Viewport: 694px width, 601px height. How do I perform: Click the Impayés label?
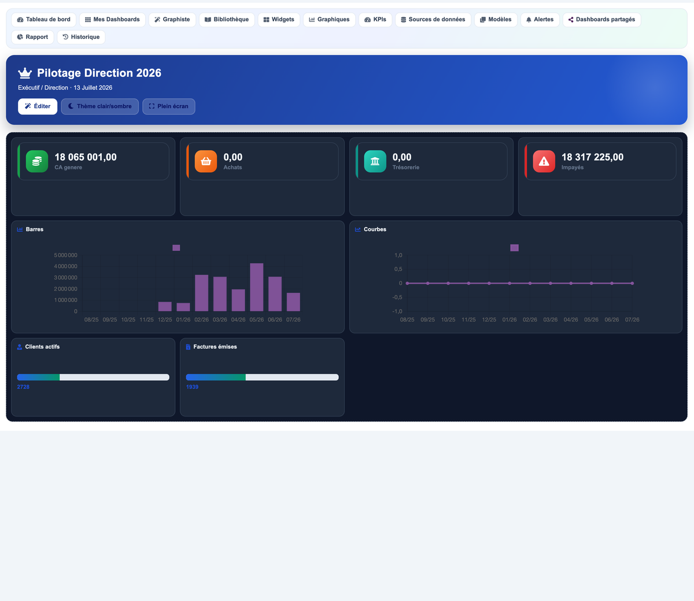(x=573, y=168)
